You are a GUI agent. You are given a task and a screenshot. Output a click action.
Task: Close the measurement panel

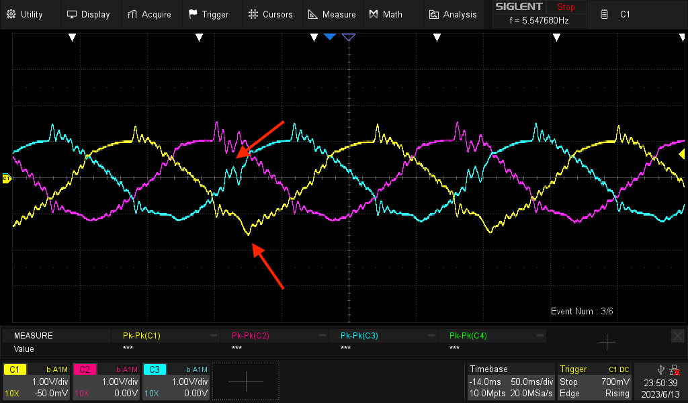tap(678, 337)
